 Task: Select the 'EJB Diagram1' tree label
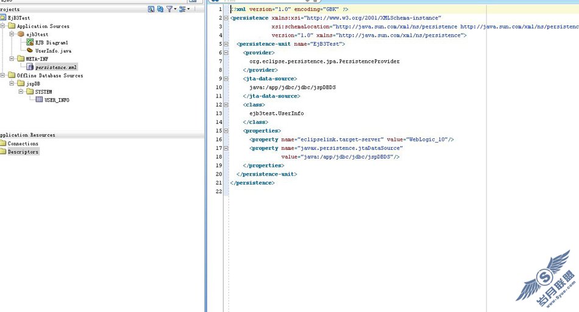[x=52, y=43]
